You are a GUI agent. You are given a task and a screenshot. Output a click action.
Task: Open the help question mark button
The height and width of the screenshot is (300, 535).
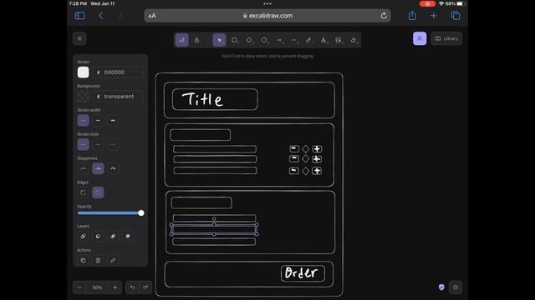point(456,287)
